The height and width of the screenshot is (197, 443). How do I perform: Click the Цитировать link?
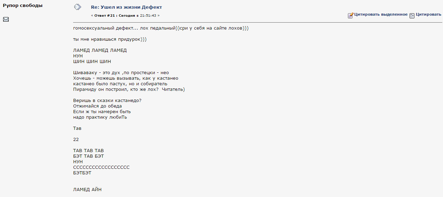click(x=428, y=15)
